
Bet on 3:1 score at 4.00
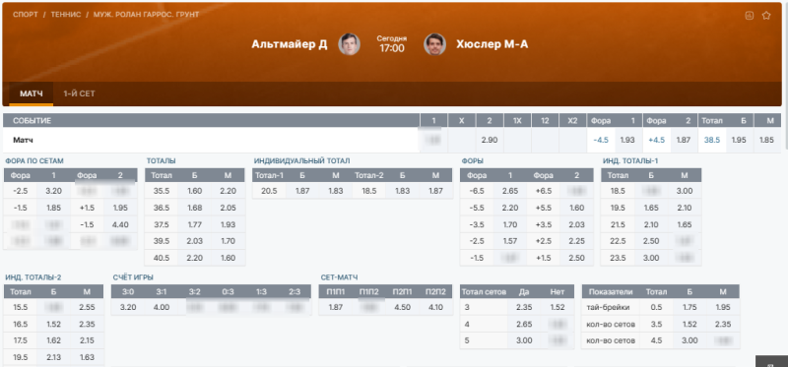[x=162, y=307]
